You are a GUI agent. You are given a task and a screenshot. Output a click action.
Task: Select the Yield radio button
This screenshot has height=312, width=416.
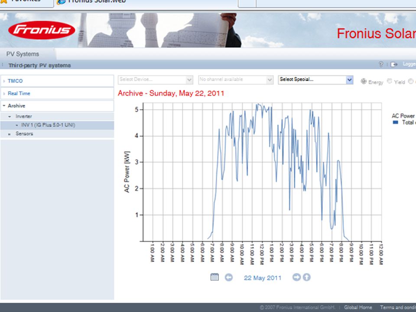click(389, 81)
